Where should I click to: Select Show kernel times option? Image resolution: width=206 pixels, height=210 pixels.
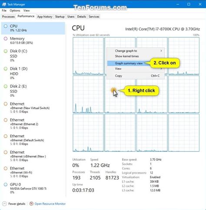pos(136,56)
